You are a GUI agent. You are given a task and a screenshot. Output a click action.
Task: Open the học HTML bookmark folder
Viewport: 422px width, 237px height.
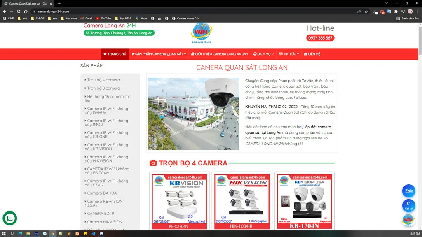[124, 18]
